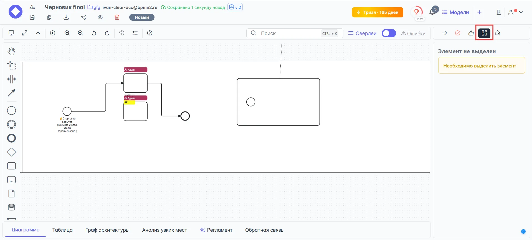Click the download icon in header
Viewport: 532px width, 240px height.
click(66, 17)
